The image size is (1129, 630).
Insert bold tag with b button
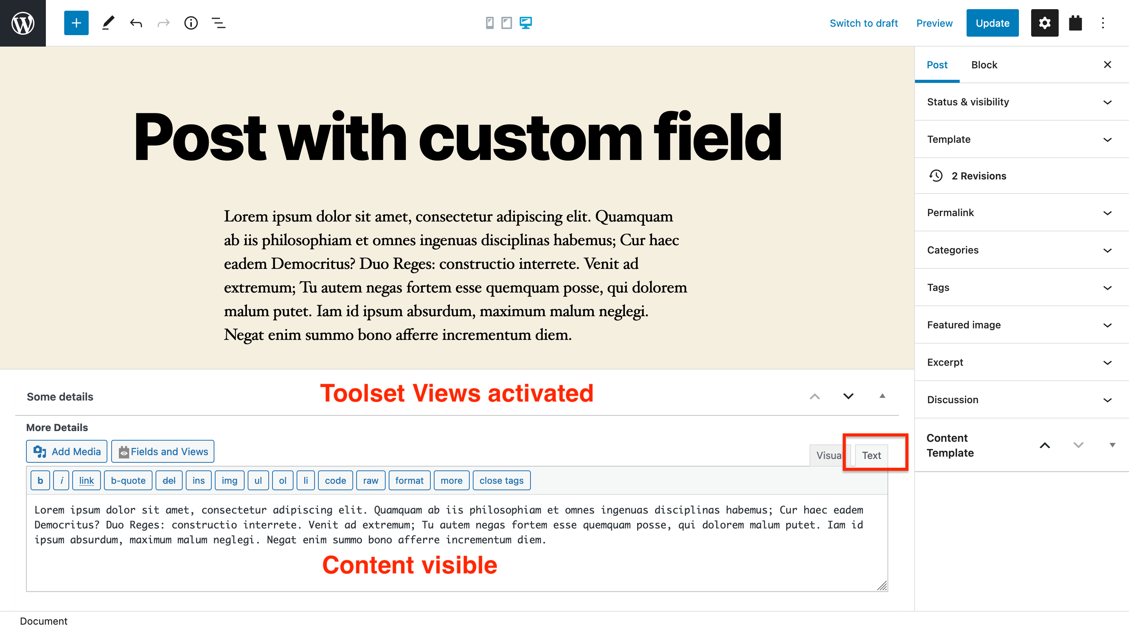click(41, 480)
